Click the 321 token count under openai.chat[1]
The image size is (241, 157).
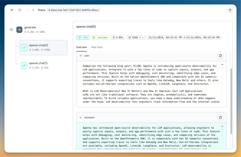coord(45,68)
